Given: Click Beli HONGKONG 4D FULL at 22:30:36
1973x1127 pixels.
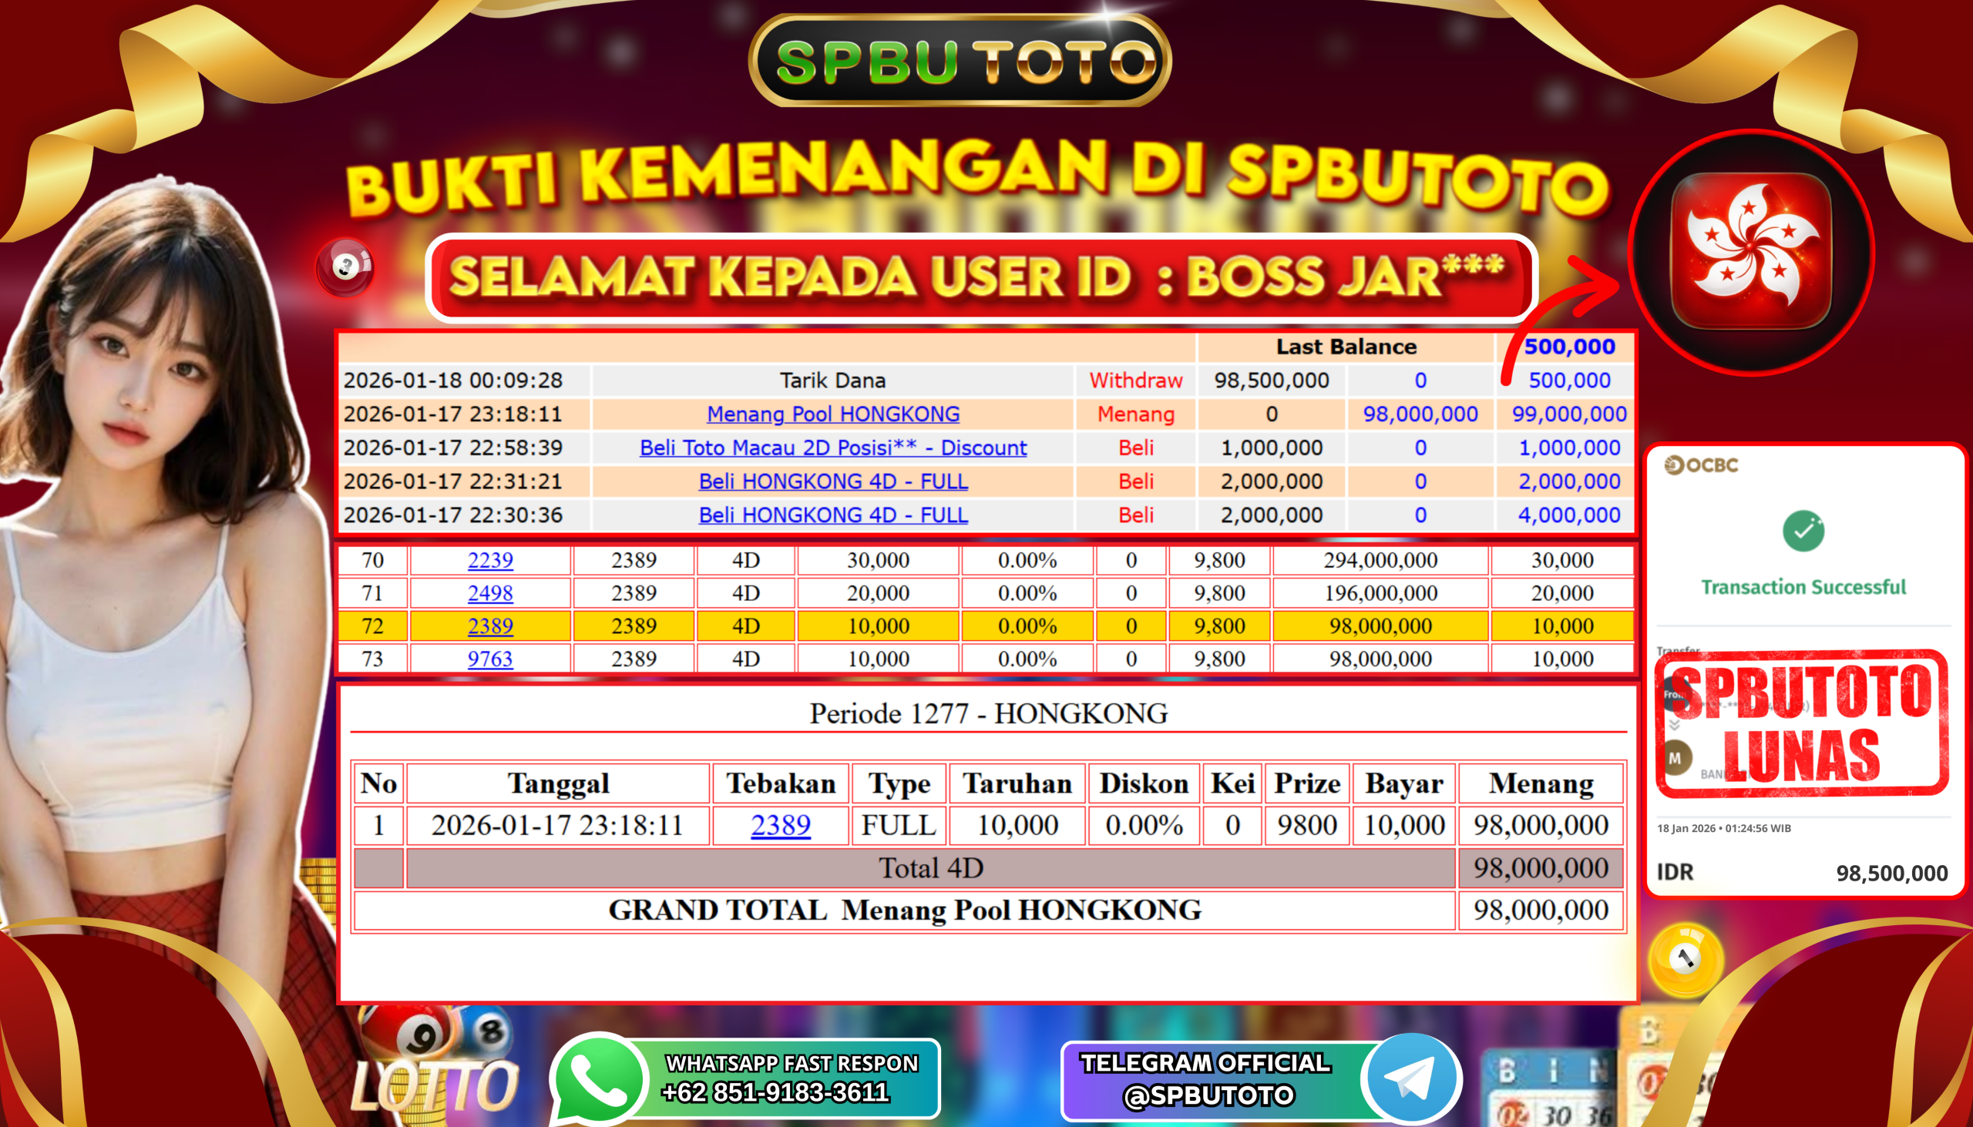Looking at the screenshot, I should tap(833, 515).
